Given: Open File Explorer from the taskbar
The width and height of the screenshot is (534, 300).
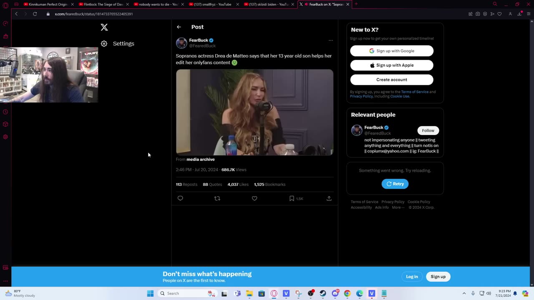Looking at the screenshot, I should tap(249, 293).
